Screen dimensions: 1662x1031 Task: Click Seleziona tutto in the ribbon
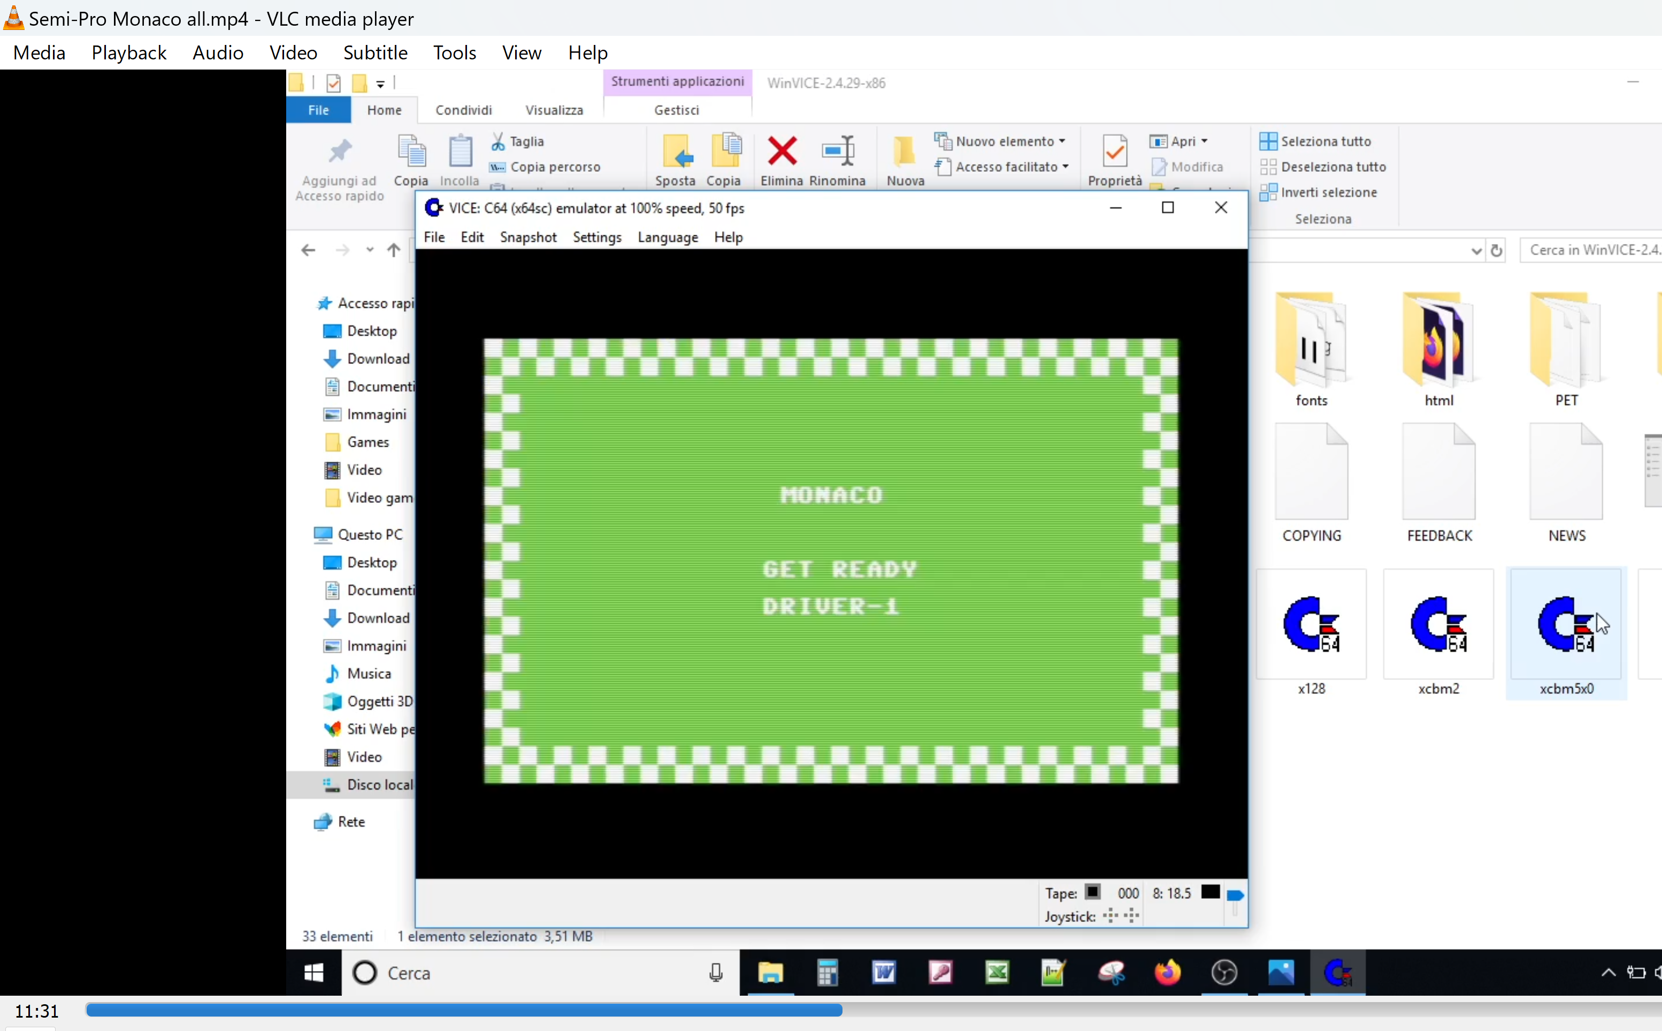point(1324,141)
